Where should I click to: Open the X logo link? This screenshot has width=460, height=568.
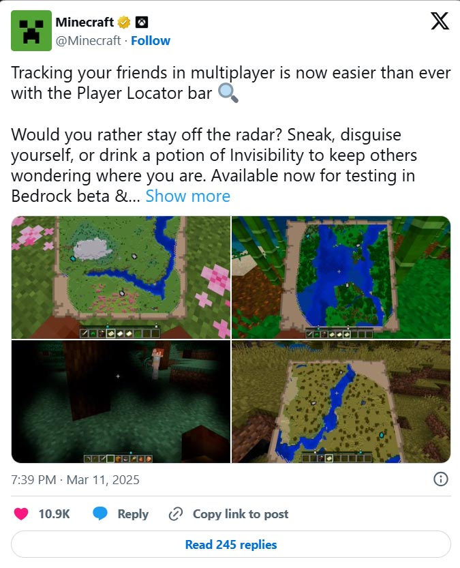tap(440, 21)
